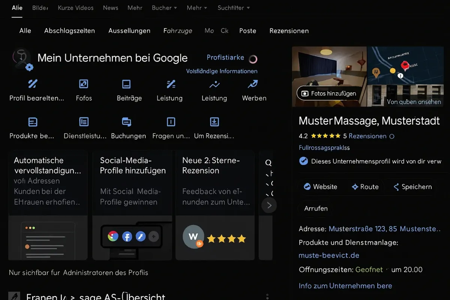The image size is (450, 300).
Task: Advance the cards with the right arrow
Action: pyautogui.click(x=269, y=205)
